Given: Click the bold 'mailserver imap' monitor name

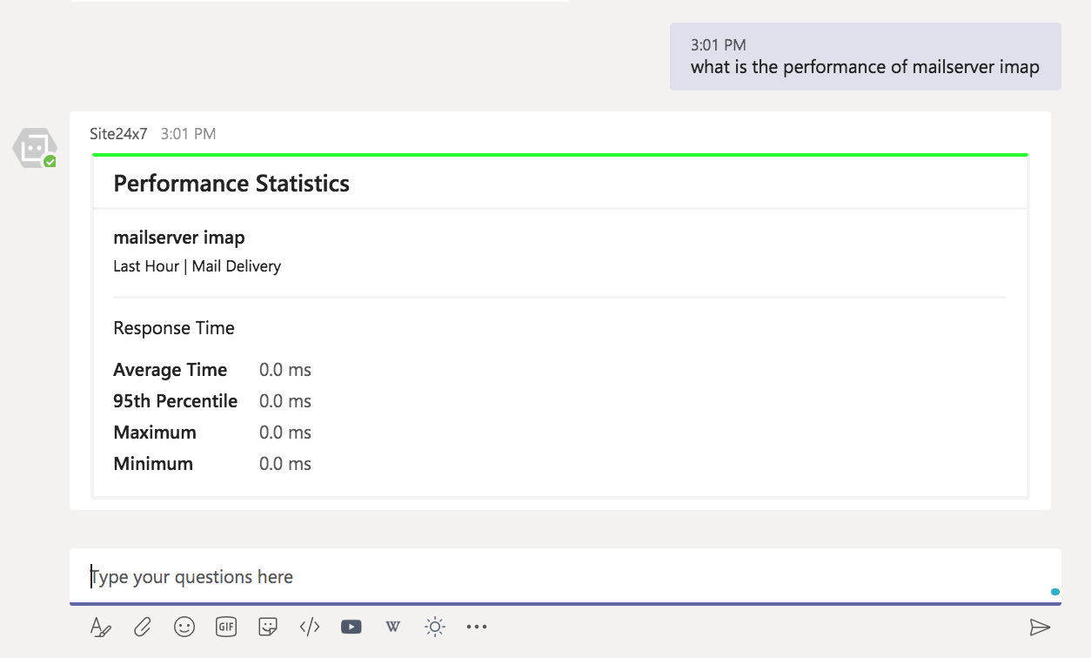Looking at the screenshot, I should [179, 238].
